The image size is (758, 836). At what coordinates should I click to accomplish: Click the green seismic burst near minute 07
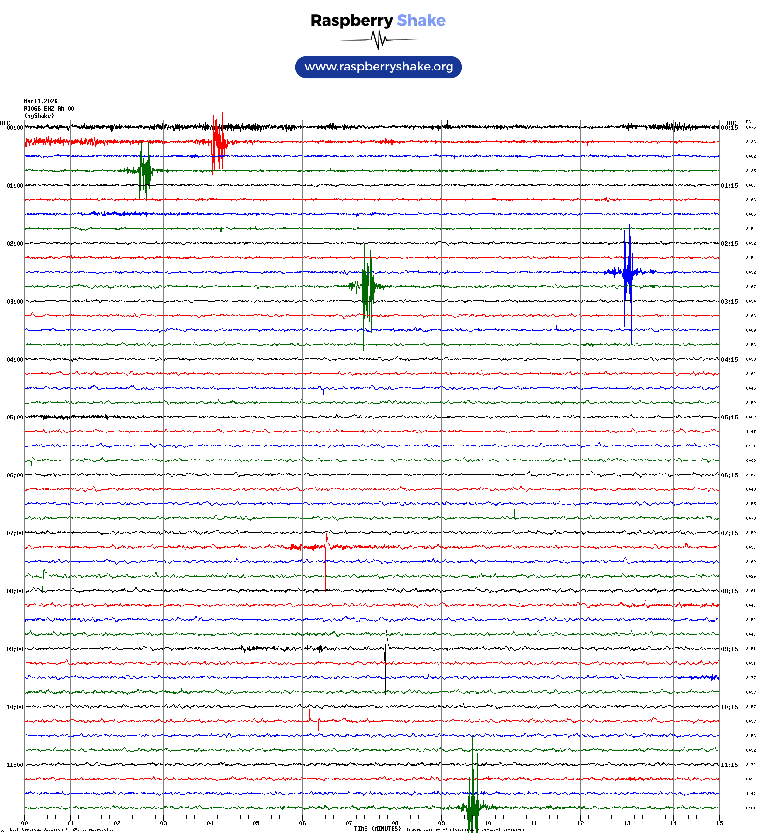(x=367, y=286)
